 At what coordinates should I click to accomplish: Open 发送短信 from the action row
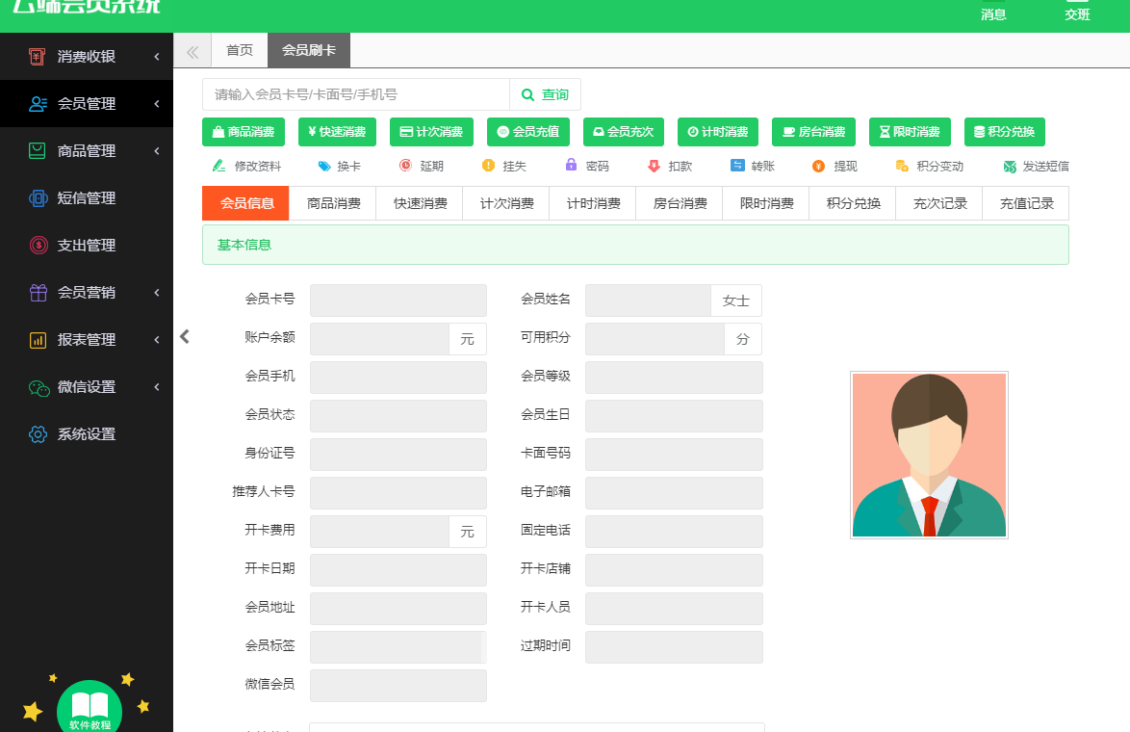pyautogui.click(x=1036, y=166)
